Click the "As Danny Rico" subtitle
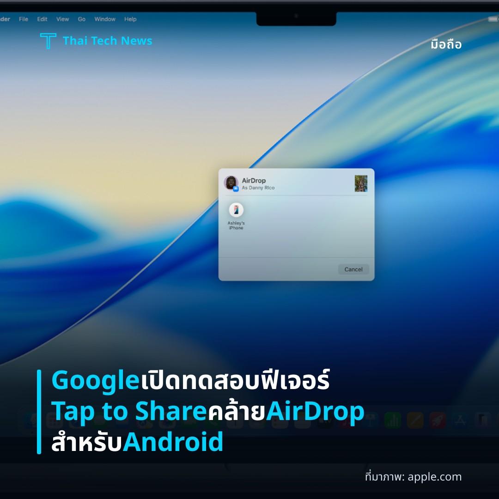Viewport: 499px width, 499px height. point(258,188)
